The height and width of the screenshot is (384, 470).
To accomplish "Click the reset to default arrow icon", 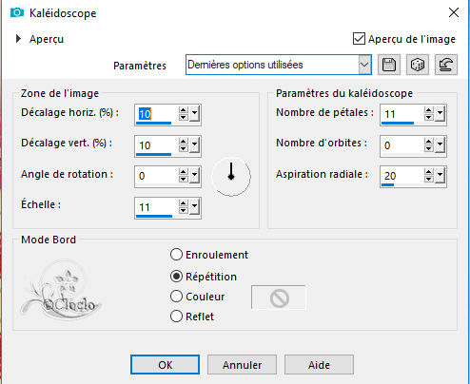I will pos(446,65).
